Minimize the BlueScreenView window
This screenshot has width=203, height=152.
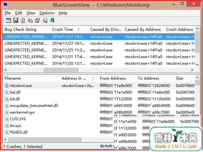(174, 4)
